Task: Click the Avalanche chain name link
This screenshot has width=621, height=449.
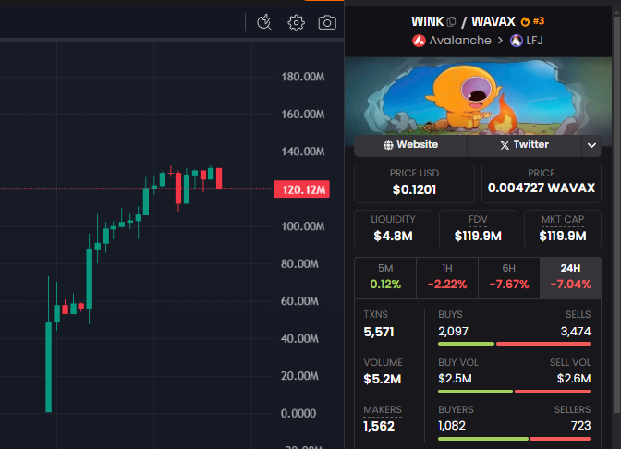Action: click(x=460, y=41)
